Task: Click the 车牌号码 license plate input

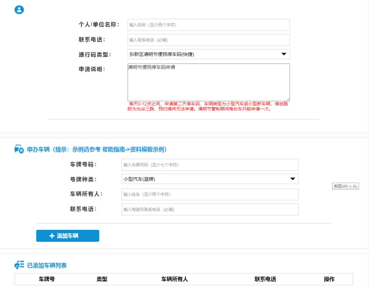Action: click(x=209, y=165)
